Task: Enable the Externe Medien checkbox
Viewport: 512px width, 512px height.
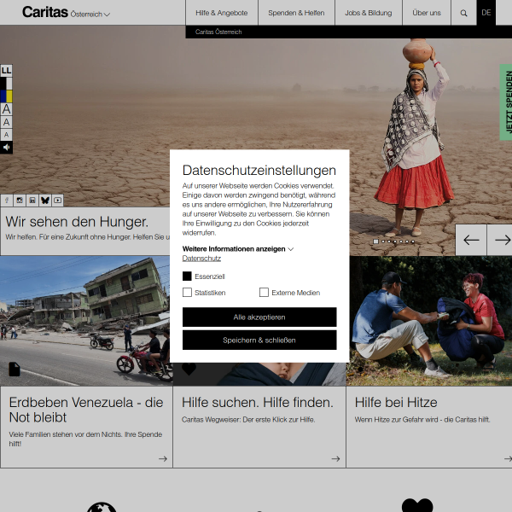Action: [x=264, y=292]
